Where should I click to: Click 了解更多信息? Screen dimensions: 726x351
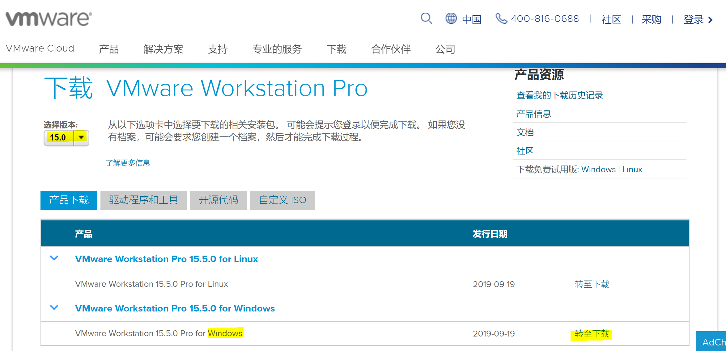tap(128, 163)
